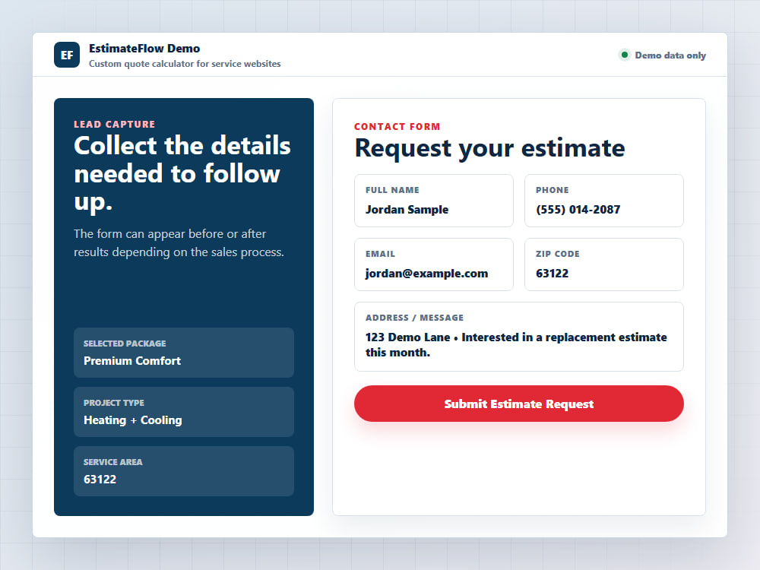The width and height of the screenshot is (760, 570).
Task: Click the Email input field
Action: tap(434, 264)
